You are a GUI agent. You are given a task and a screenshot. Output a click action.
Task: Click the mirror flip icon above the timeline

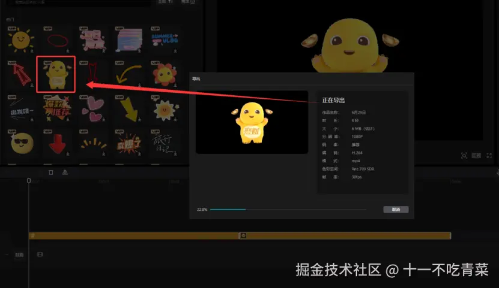click(65, 172)
